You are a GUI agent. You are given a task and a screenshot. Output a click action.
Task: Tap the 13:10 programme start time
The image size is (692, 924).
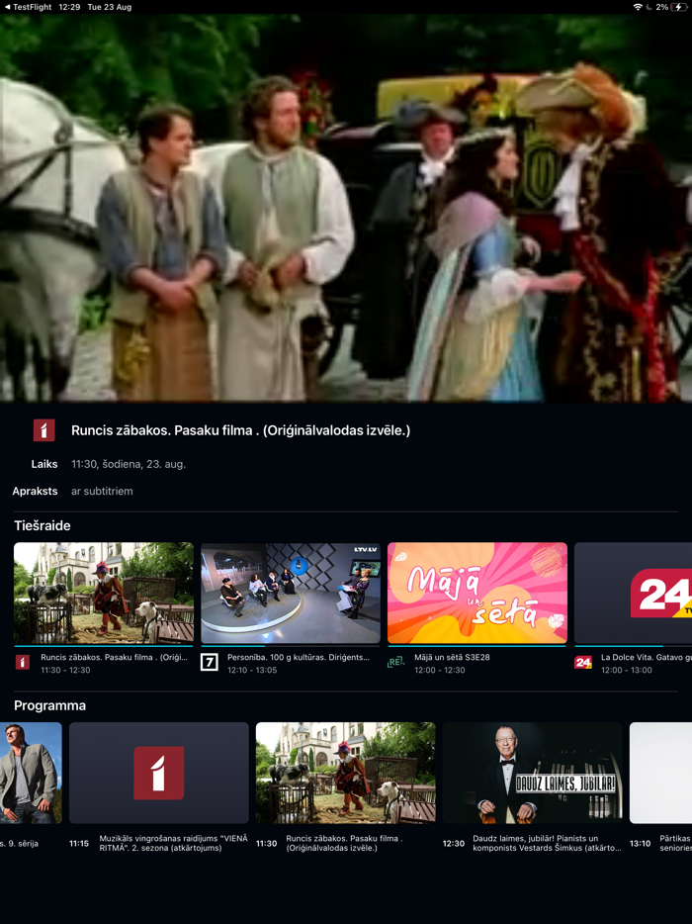pyautogui.click(x=641, y=844)
